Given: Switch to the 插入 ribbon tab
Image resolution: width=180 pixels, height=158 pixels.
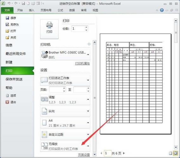Looking at the screenshot, I should (31, 10).
